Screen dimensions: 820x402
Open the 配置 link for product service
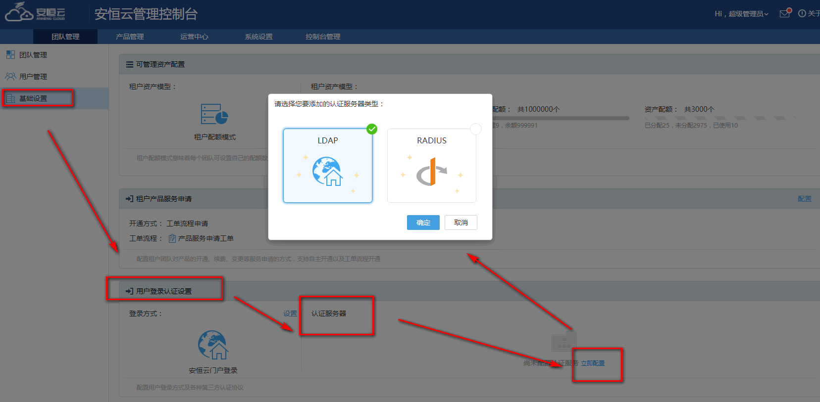coord(805,199)
